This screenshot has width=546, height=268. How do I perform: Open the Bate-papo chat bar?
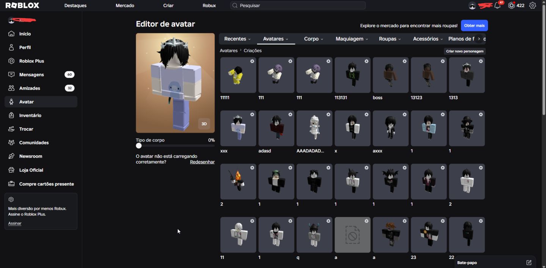[x=495, y=262]
